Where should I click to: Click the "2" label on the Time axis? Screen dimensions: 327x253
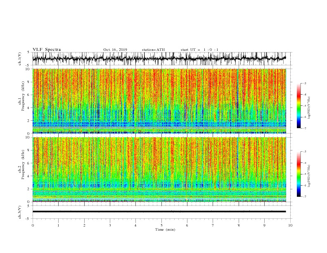click(x=84, y=225)
